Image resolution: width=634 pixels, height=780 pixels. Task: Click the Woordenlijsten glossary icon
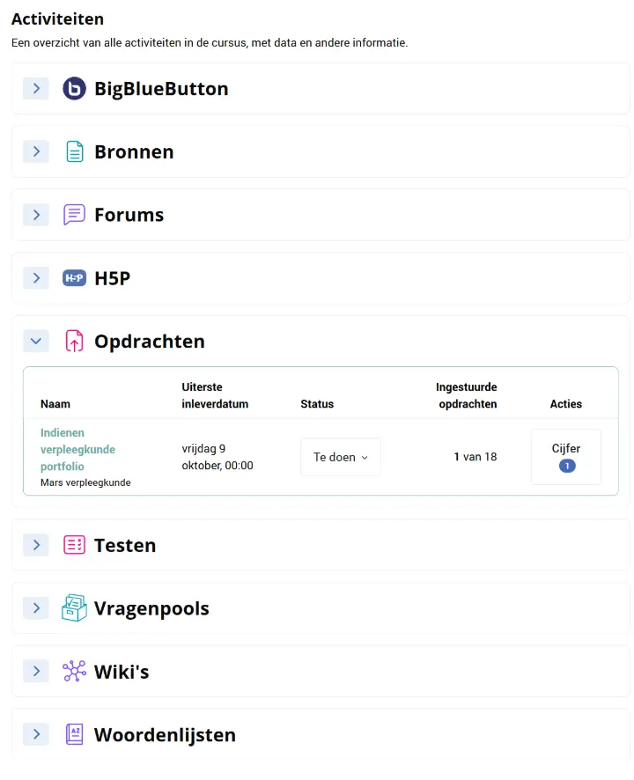pyautogui.click(x=75, y=734)
